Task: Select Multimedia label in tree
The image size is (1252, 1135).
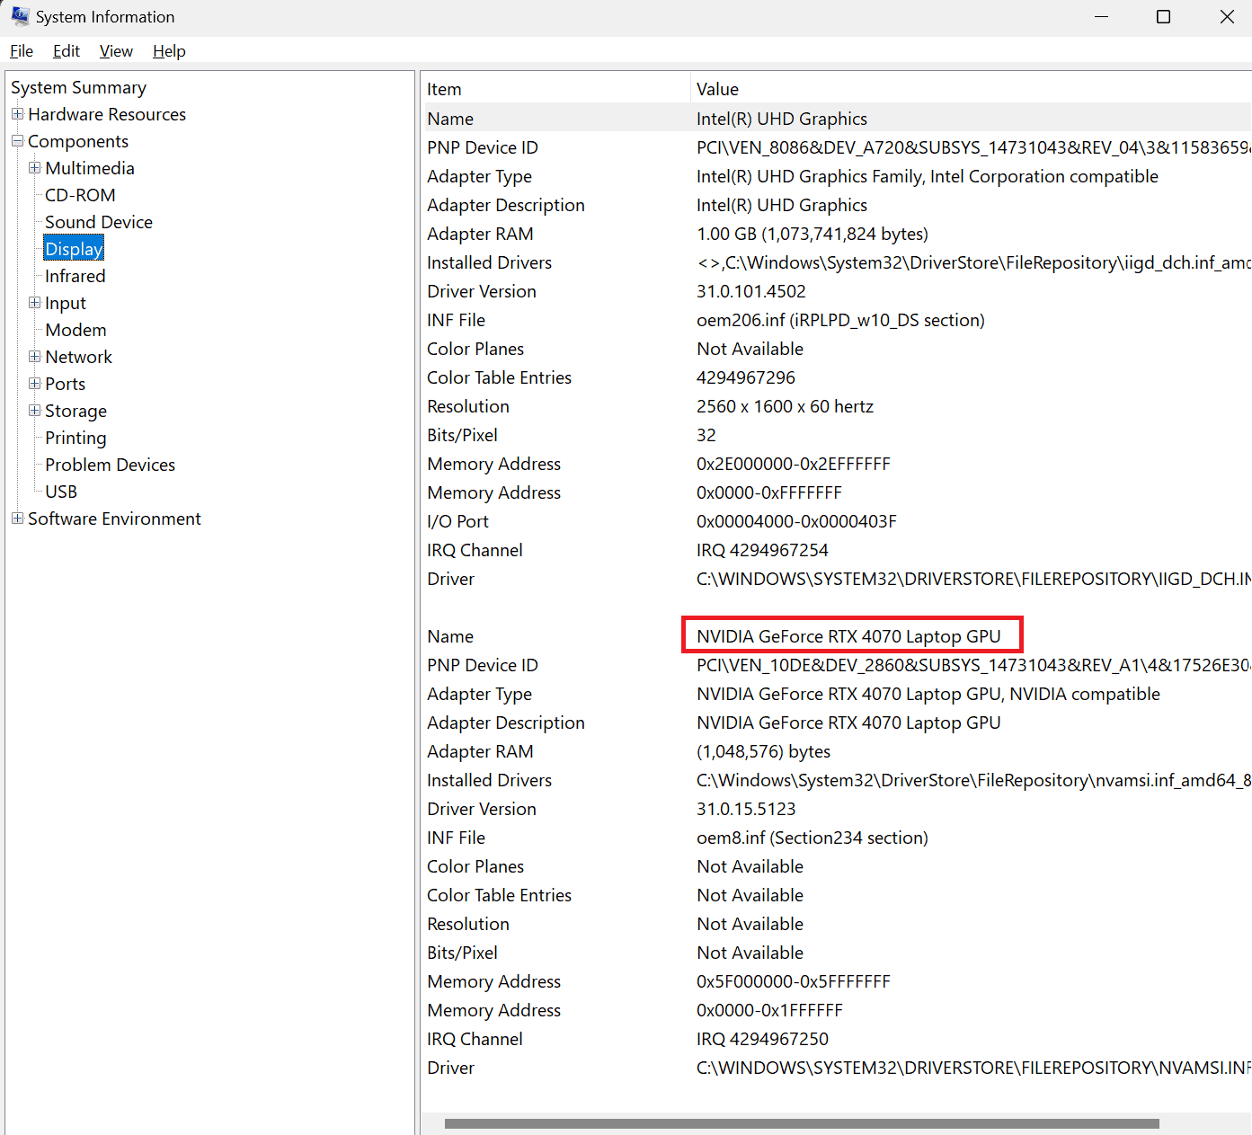Action: 90,168
